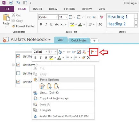Screen dimensions: 139x122
Task: Toggle Bold in the ribbon
Action: tap(41, 24)
